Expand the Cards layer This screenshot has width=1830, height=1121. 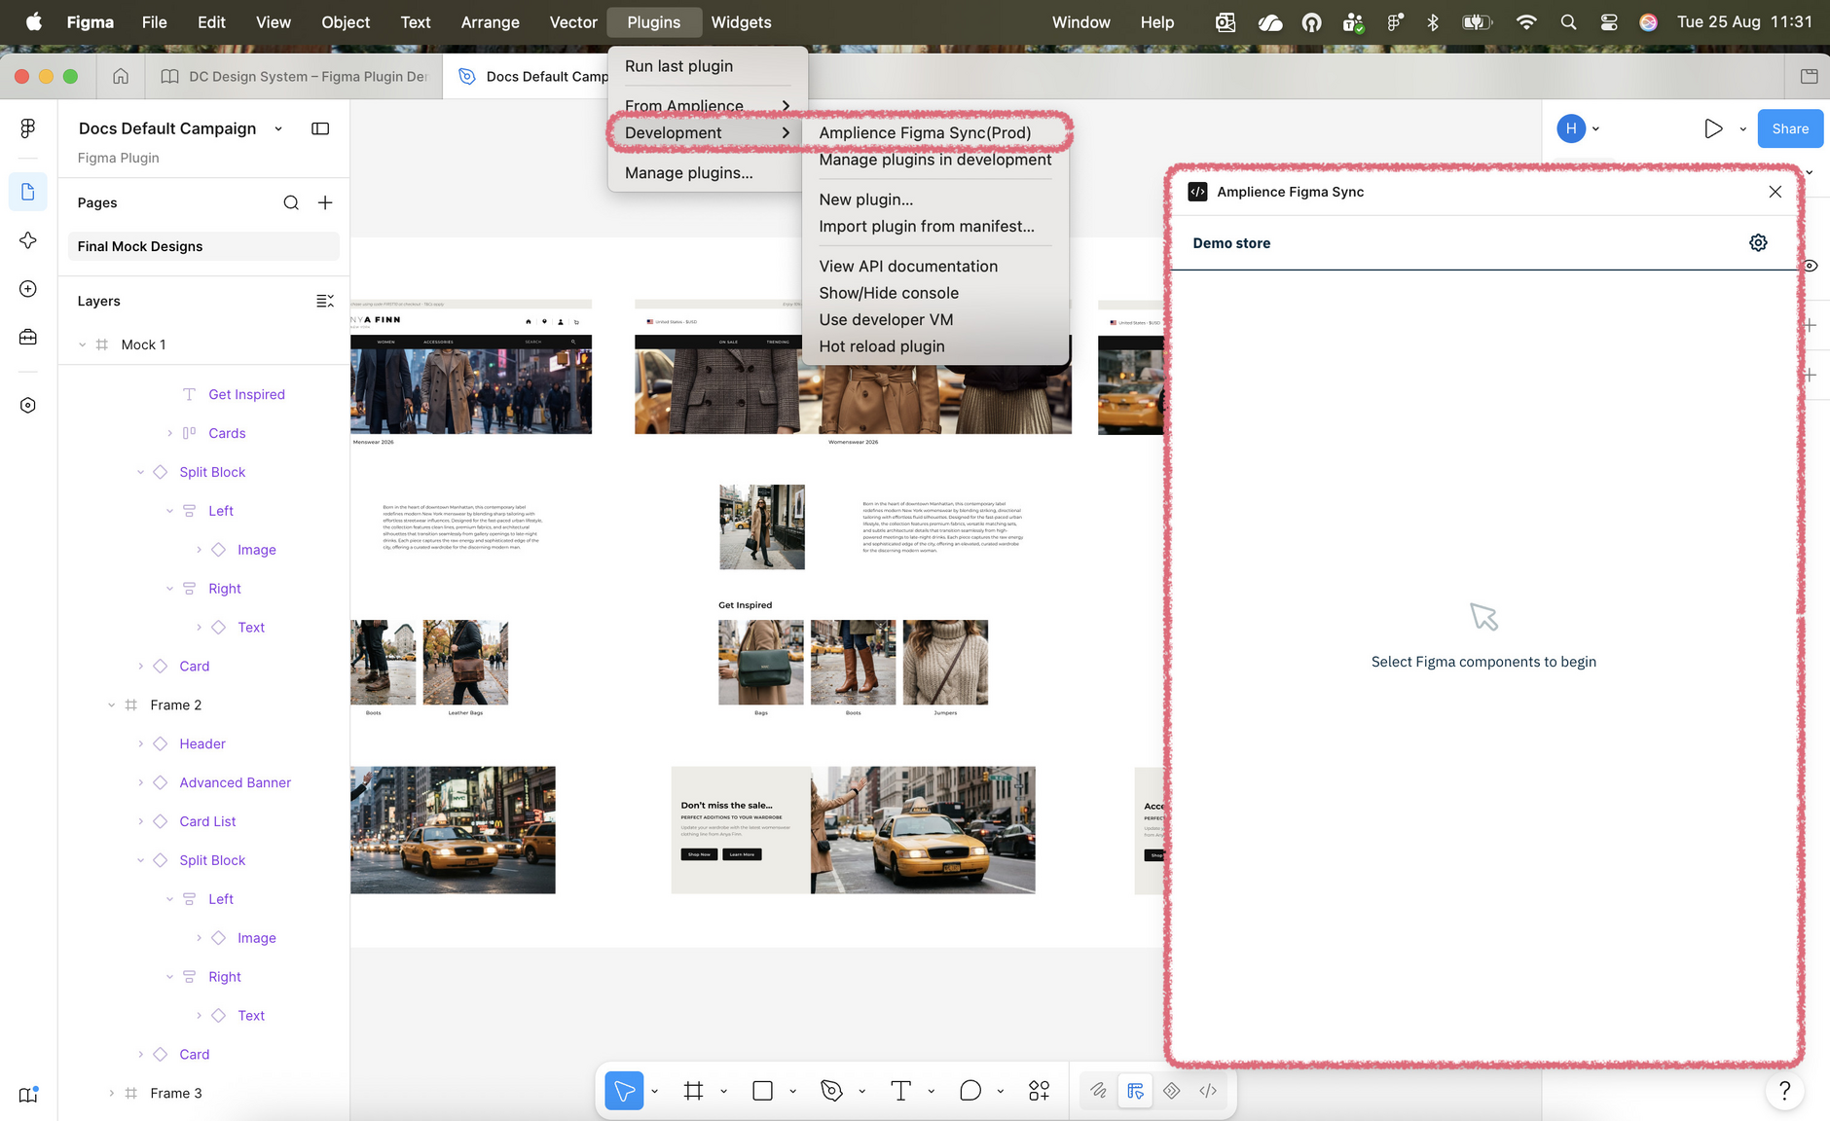click(169, 433)
